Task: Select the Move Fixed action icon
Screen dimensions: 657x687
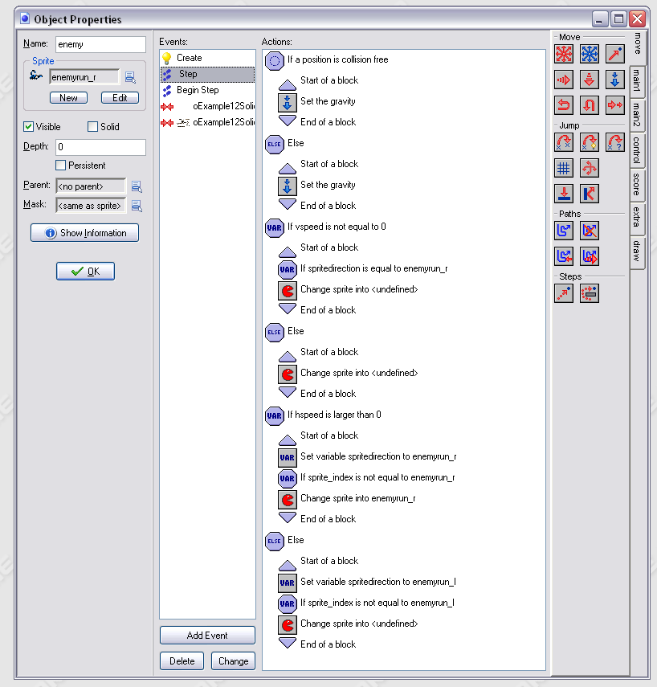Action: point(564,54)
